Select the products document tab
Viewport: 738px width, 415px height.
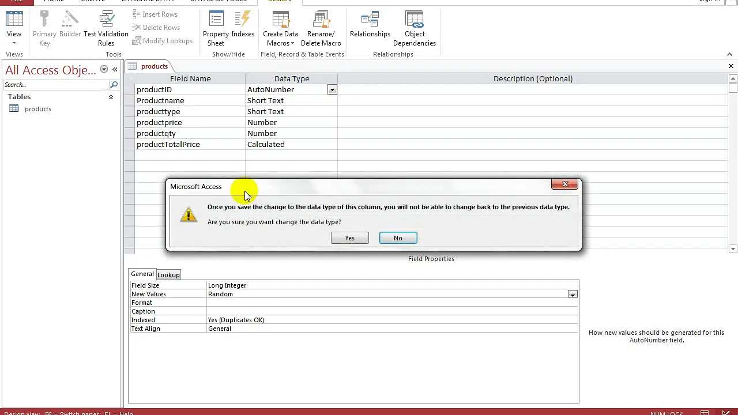[148, 66]
